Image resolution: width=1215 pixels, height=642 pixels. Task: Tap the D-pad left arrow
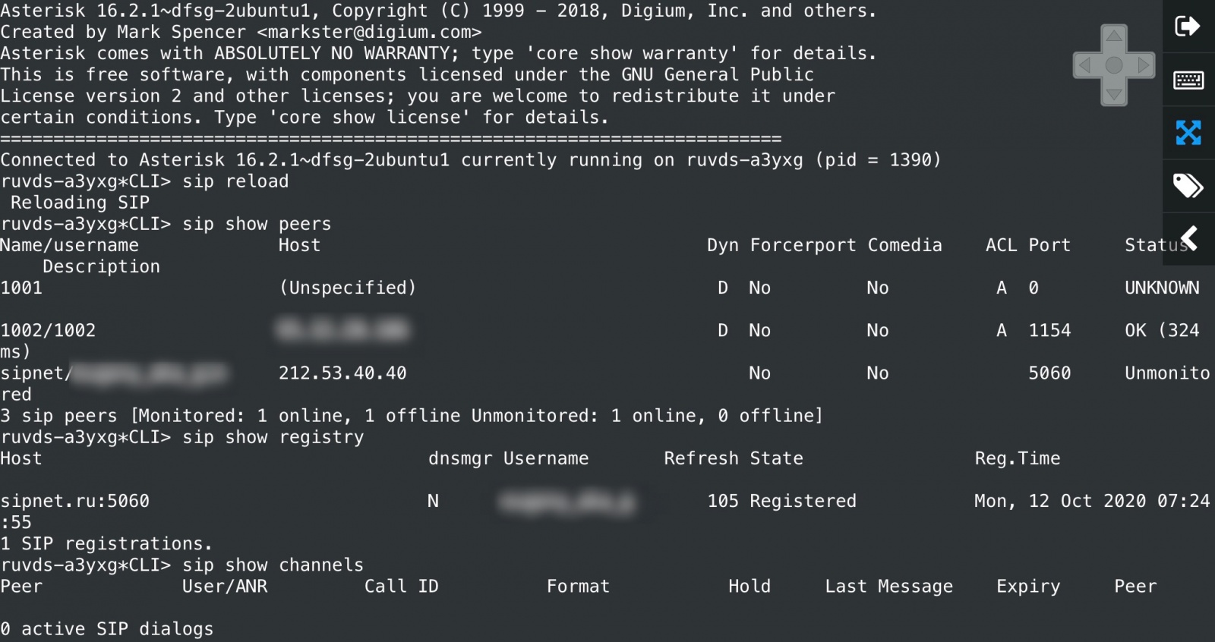point(1084,65)
